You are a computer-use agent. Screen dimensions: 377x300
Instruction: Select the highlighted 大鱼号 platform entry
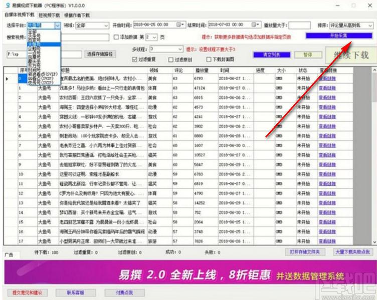coord(44,45)
